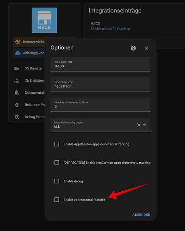185x231 pixels.
Task: Open the Filter with country code combo box
Action: point(100,125)
